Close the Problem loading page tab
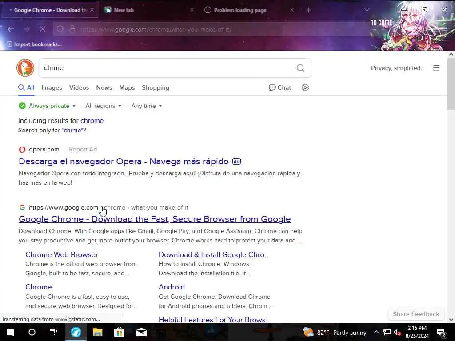 [x=292, y=10]
